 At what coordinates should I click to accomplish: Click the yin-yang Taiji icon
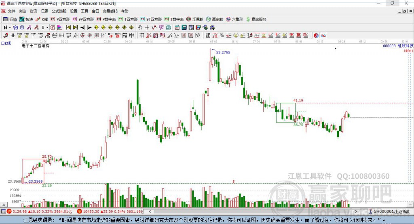[316, 36]
